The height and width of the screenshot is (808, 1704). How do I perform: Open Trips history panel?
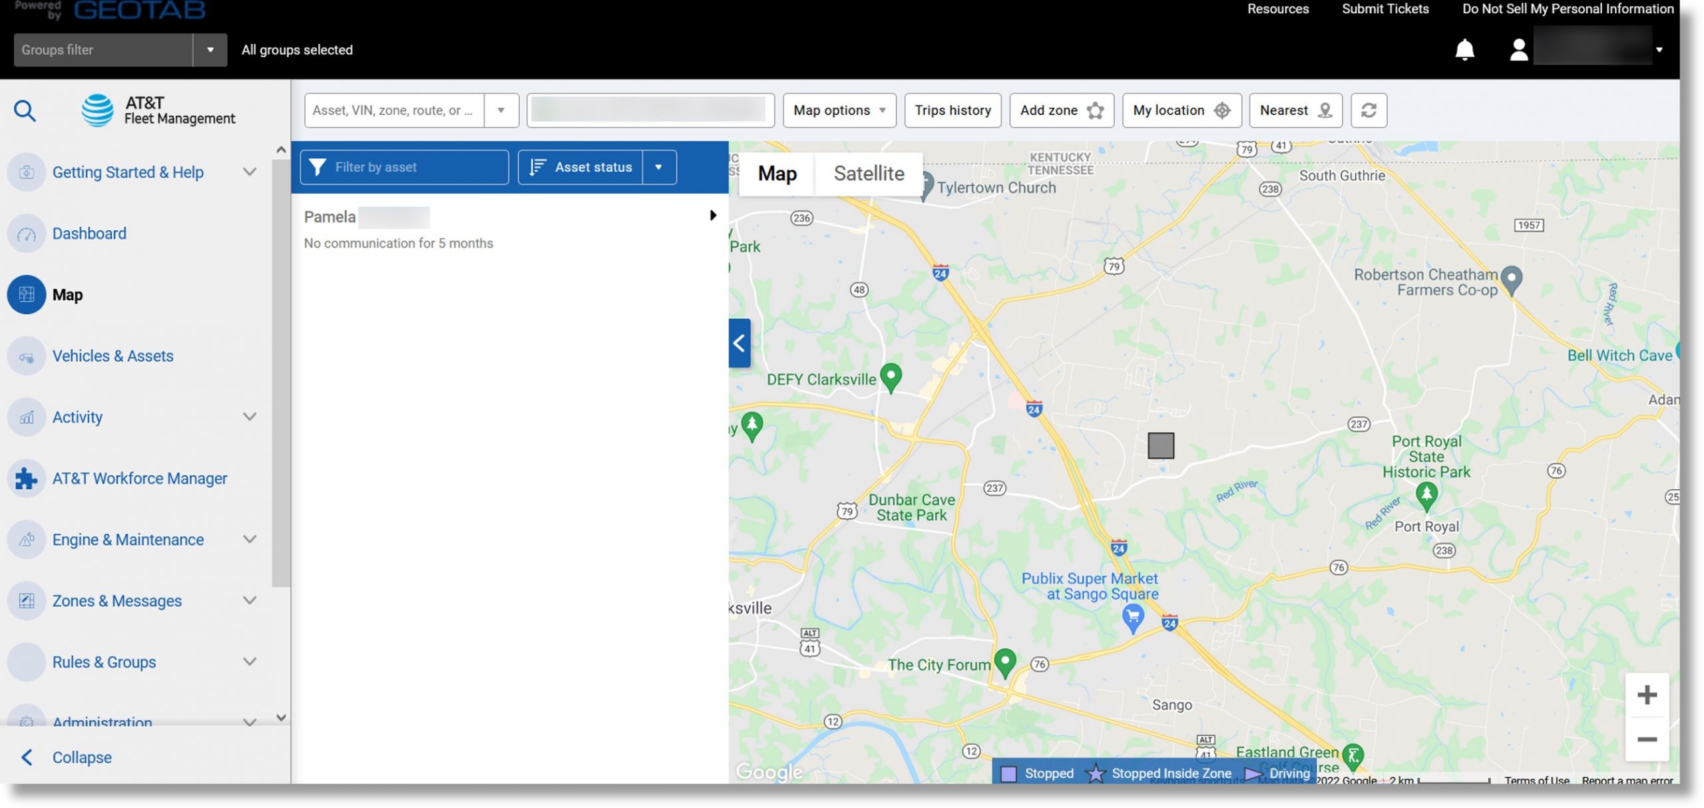click(952, 110)
